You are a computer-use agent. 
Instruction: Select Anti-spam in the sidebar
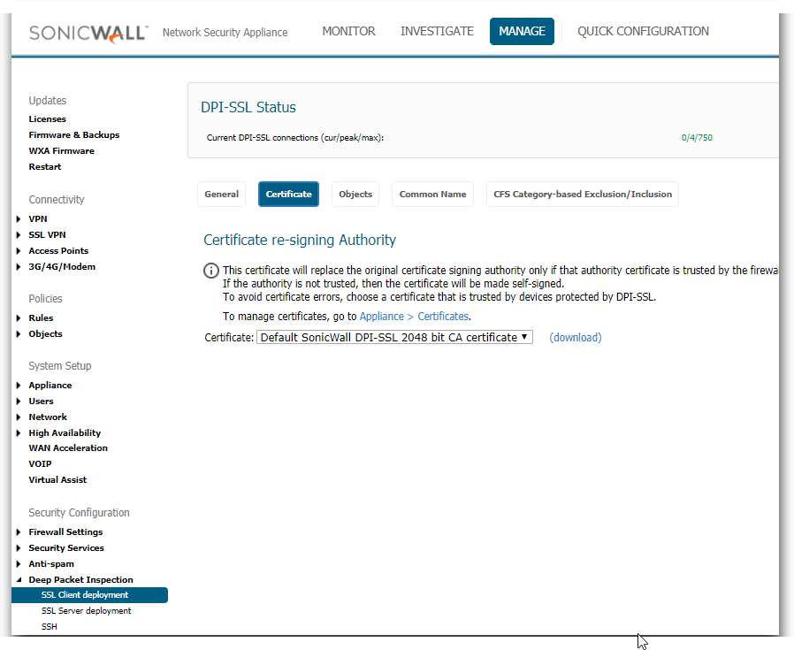click(x=51, y=564)
